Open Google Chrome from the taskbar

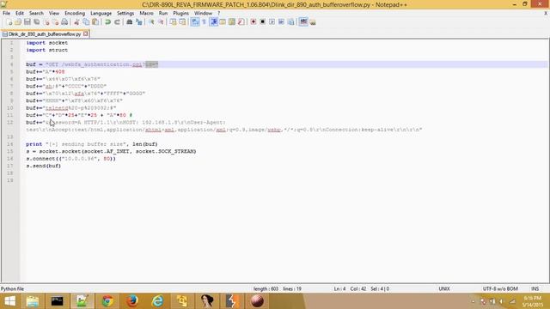[x=107, y=301]
